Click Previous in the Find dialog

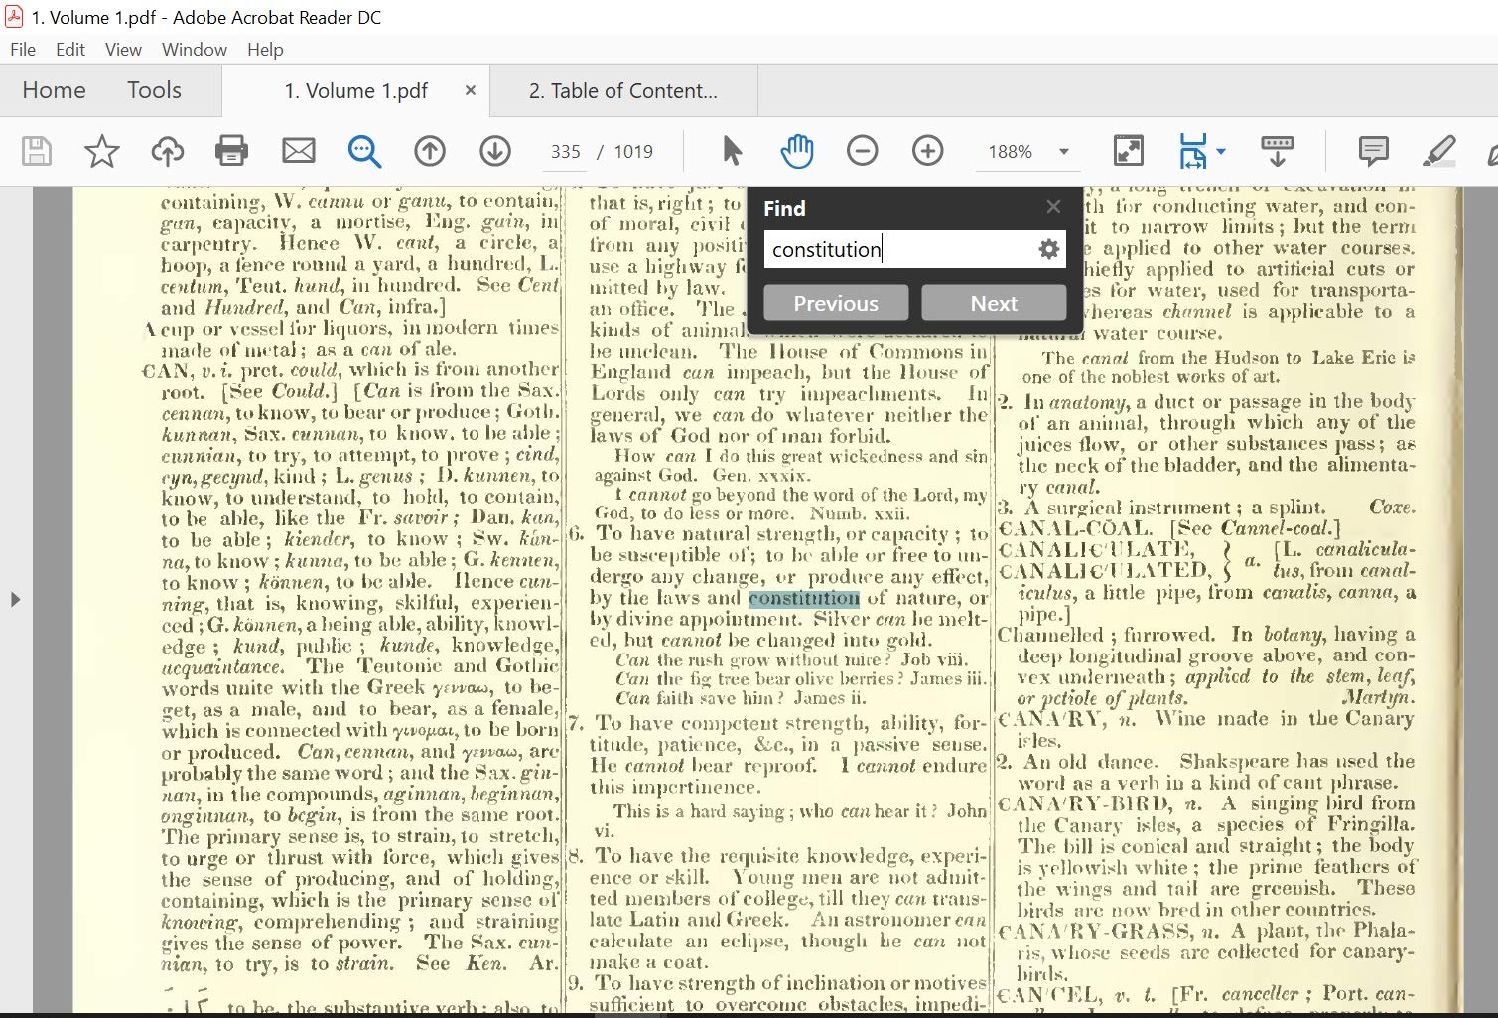click(x=835, y=303)
